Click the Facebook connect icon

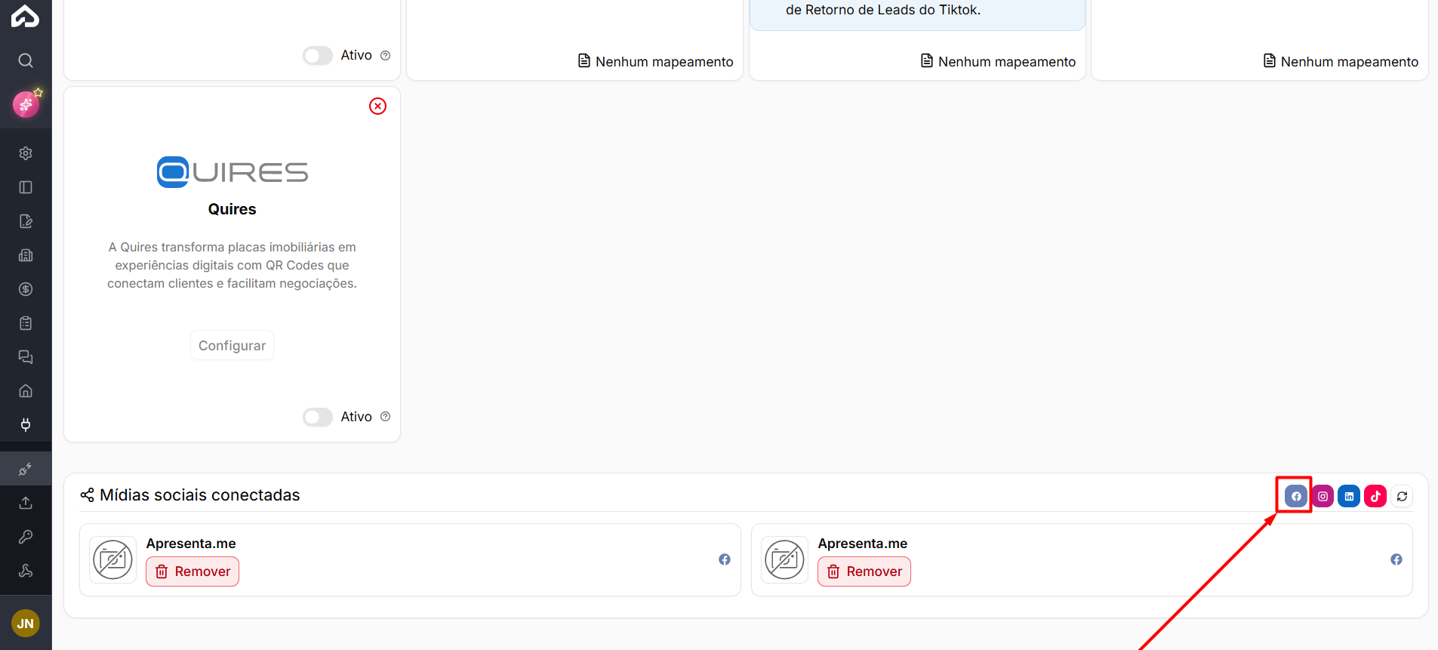click(x=1295, y=496)
